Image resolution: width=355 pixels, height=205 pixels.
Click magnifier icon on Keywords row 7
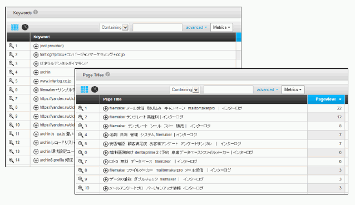point(11,98)
